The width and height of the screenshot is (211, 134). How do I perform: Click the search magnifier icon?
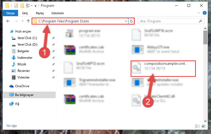click(x=200, y=21)
